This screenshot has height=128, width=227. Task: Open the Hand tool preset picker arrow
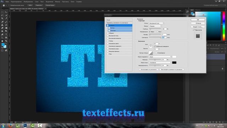point(6,5)
